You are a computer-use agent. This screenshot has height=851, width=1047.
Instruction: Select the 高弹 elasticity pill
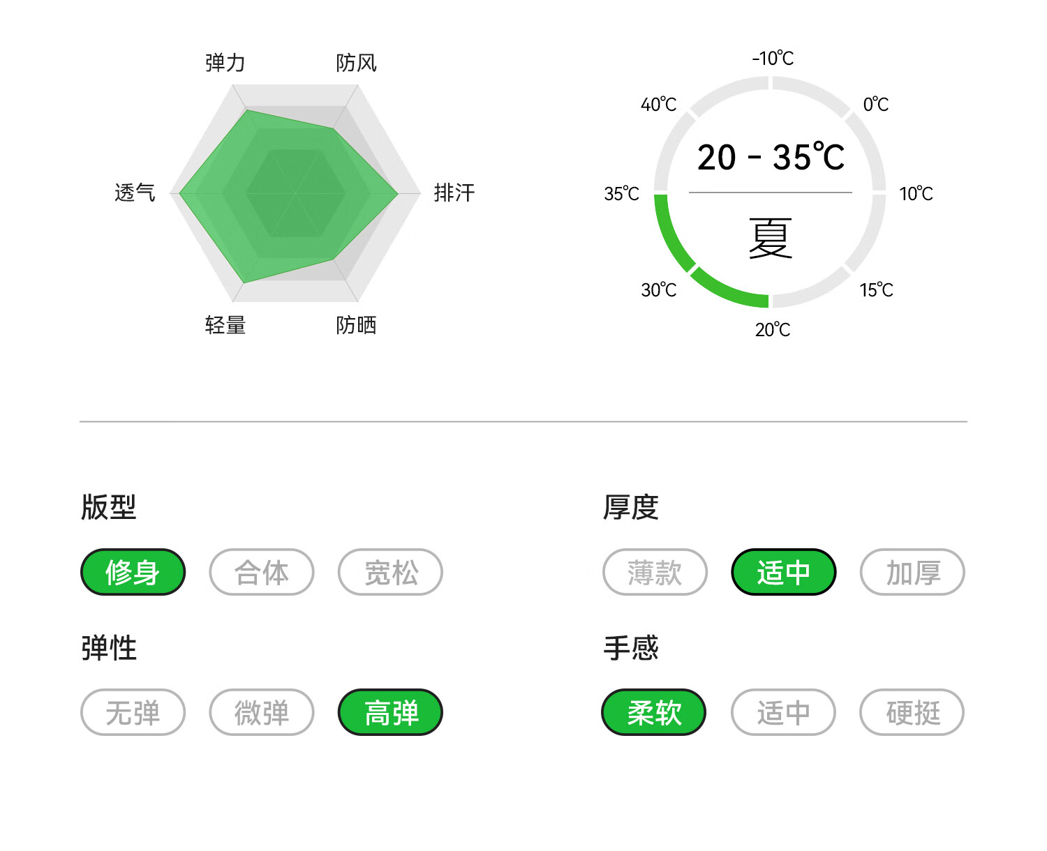point(390,713)
